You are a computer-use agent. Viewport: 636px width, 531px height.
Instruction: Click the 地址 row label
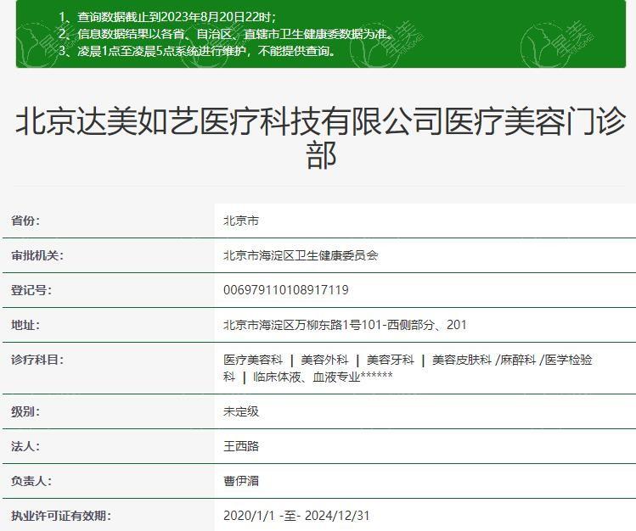coord(25,325)
